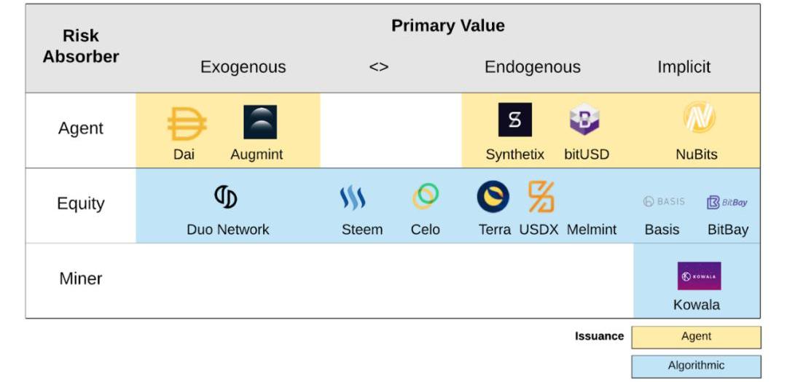Click the Kowala purple logo
787x382 pixels.
click(x=699, y=276)
